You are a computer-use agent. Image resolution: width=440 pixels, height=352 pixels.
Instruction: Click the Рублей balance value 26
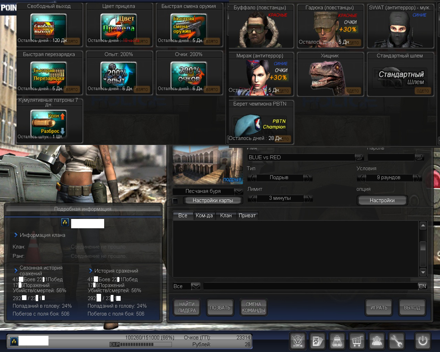[x=247, y=344]
